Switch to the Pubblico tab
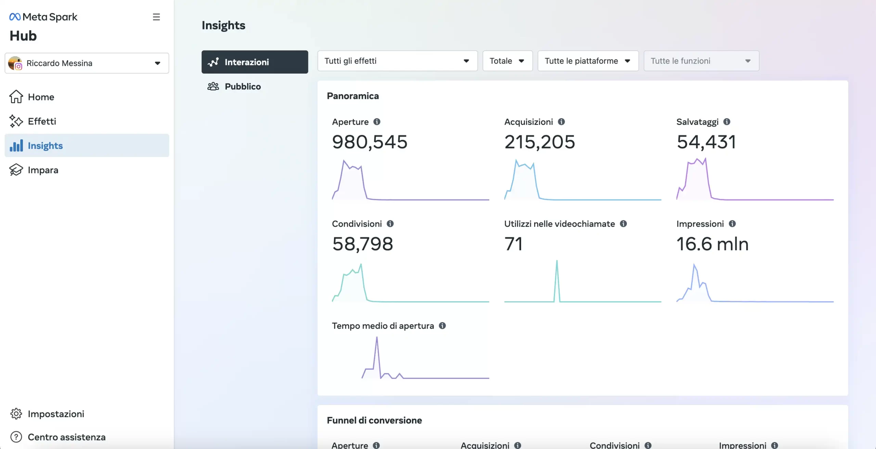 point(243,87)
